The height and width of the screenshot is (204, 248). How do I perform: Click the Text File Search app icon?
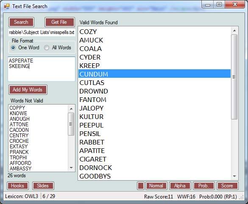click(7, 6)
